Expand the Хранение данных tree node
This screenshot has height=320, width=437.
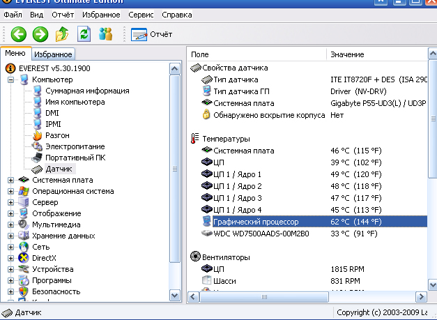click(11, 236)
